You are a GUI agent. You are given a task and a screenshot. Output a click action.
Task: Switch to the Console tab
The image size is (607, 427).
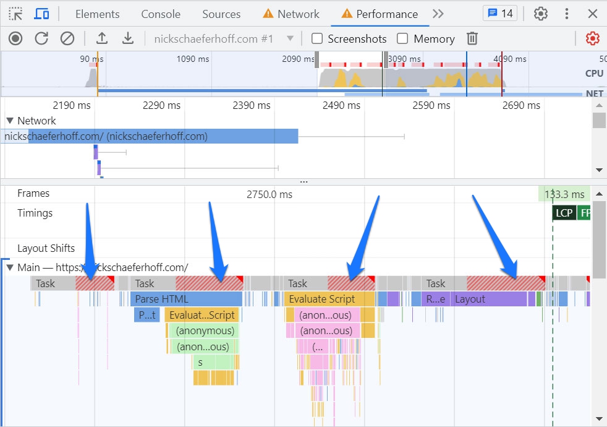click(160, 14)
